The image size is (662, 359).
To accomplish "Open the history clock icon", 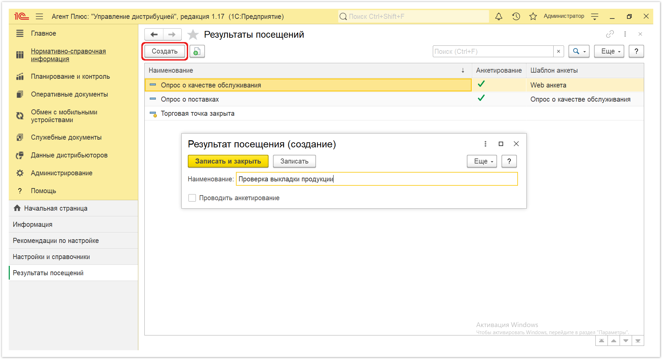I will (516, 16).
